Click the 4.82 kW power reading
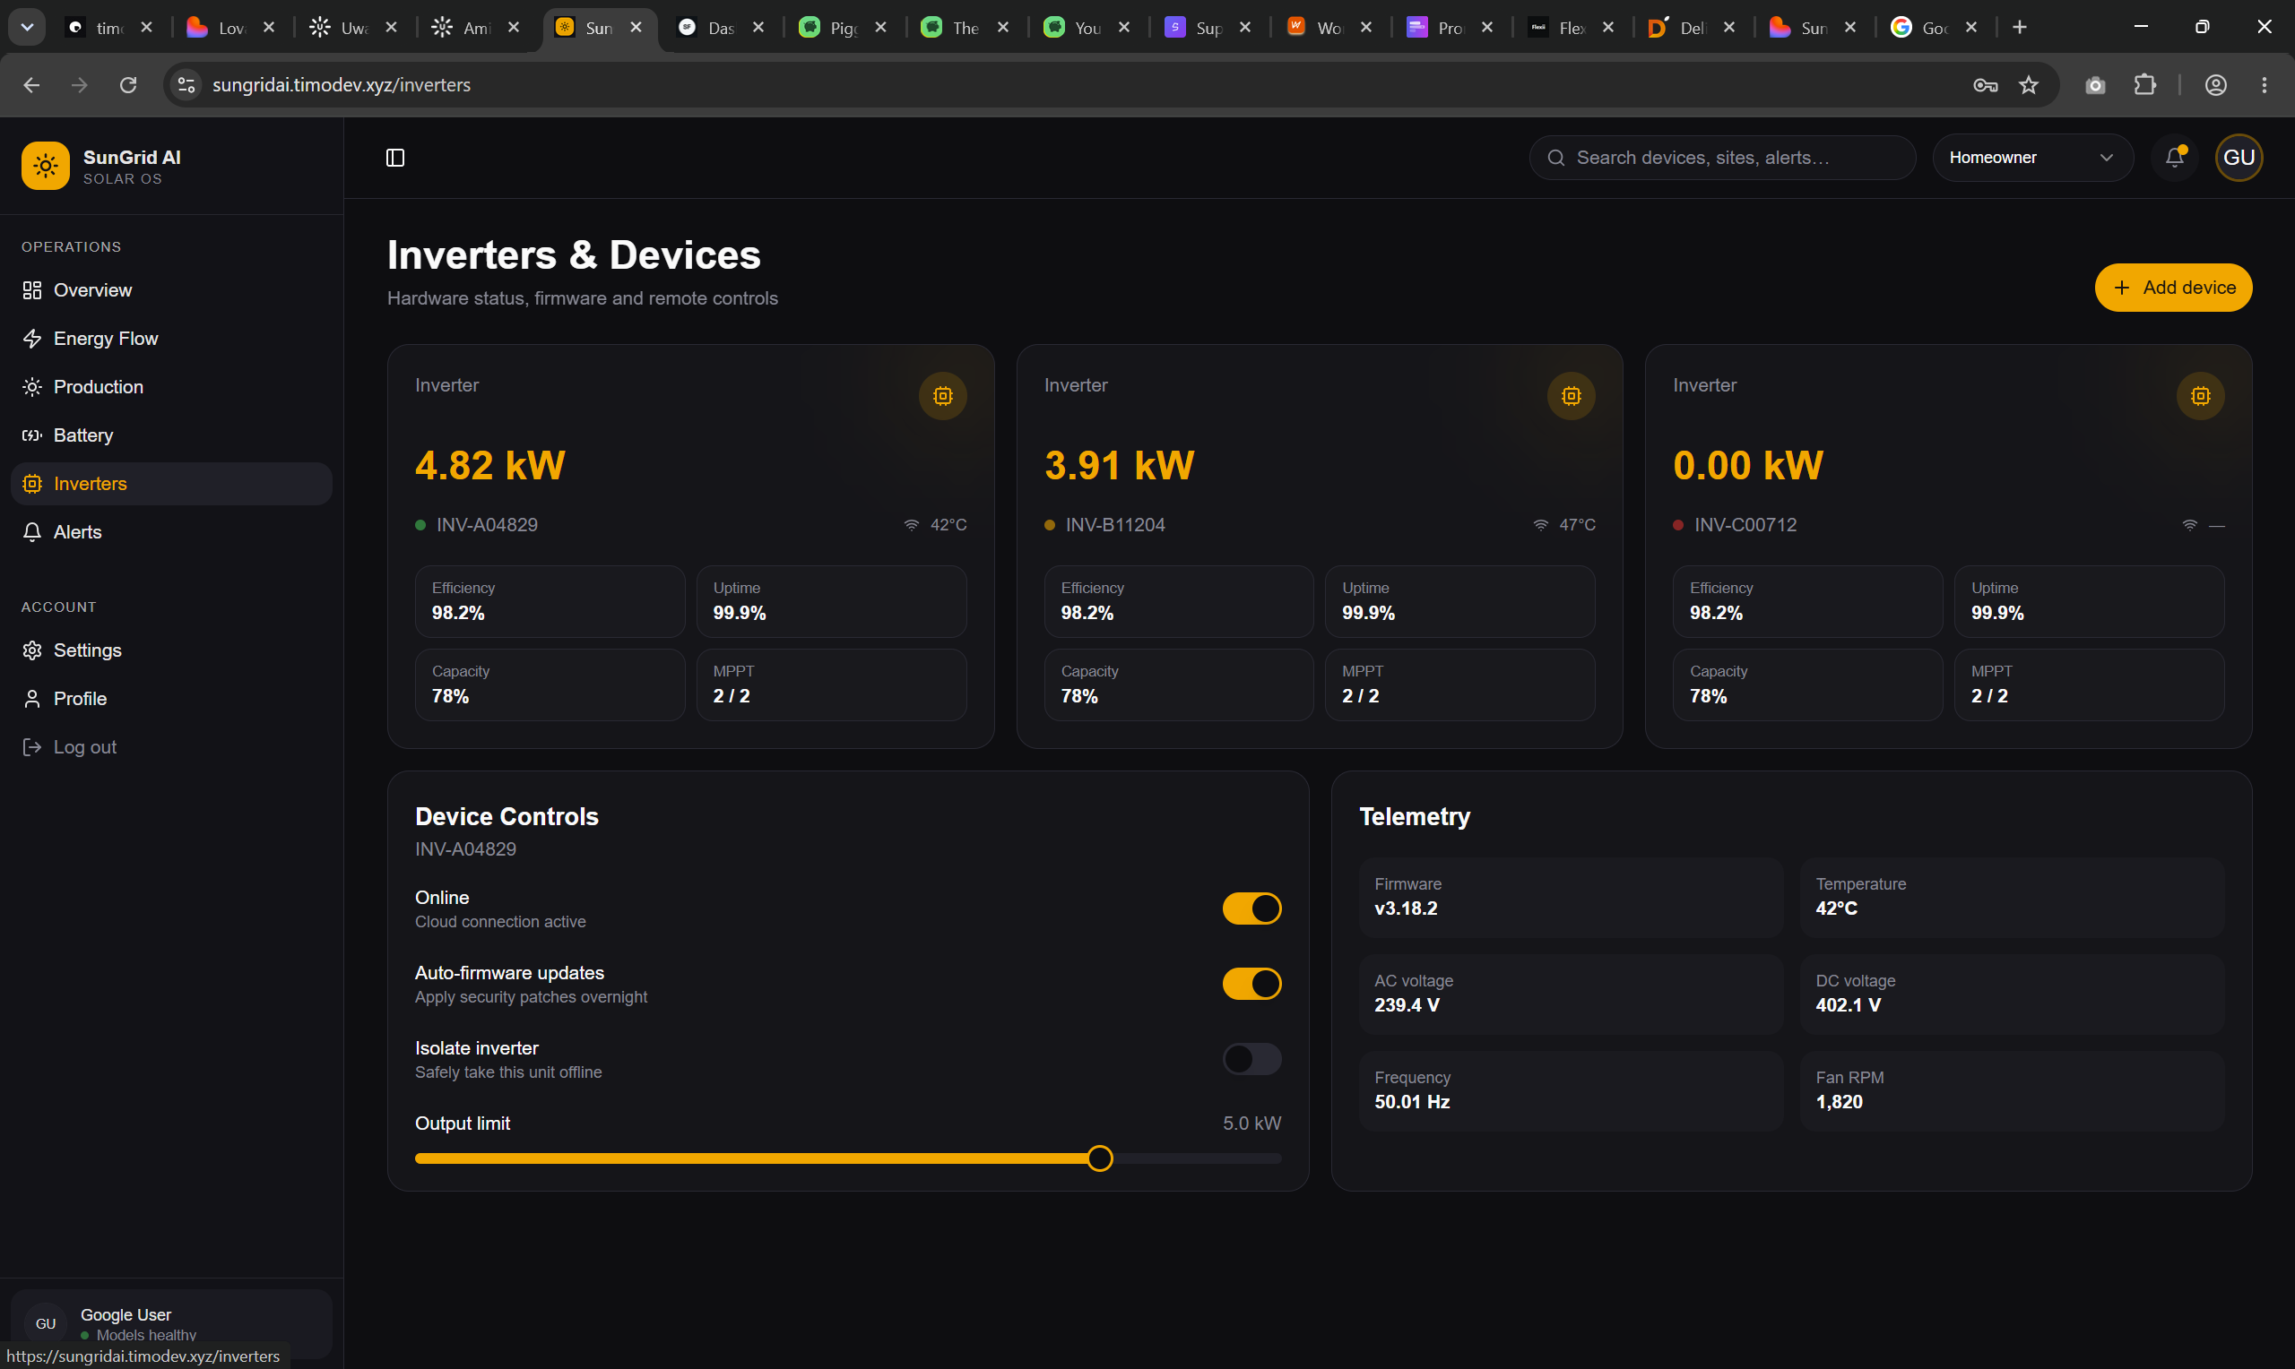Image resolution: width=2295 pixels, height=1369 pixels. pyautogui.click(x=490, y=465)
